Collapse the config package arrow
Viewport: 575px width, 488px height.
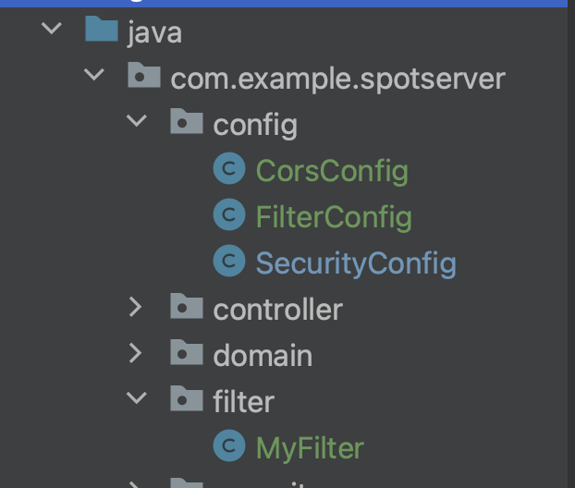(136, 122)
